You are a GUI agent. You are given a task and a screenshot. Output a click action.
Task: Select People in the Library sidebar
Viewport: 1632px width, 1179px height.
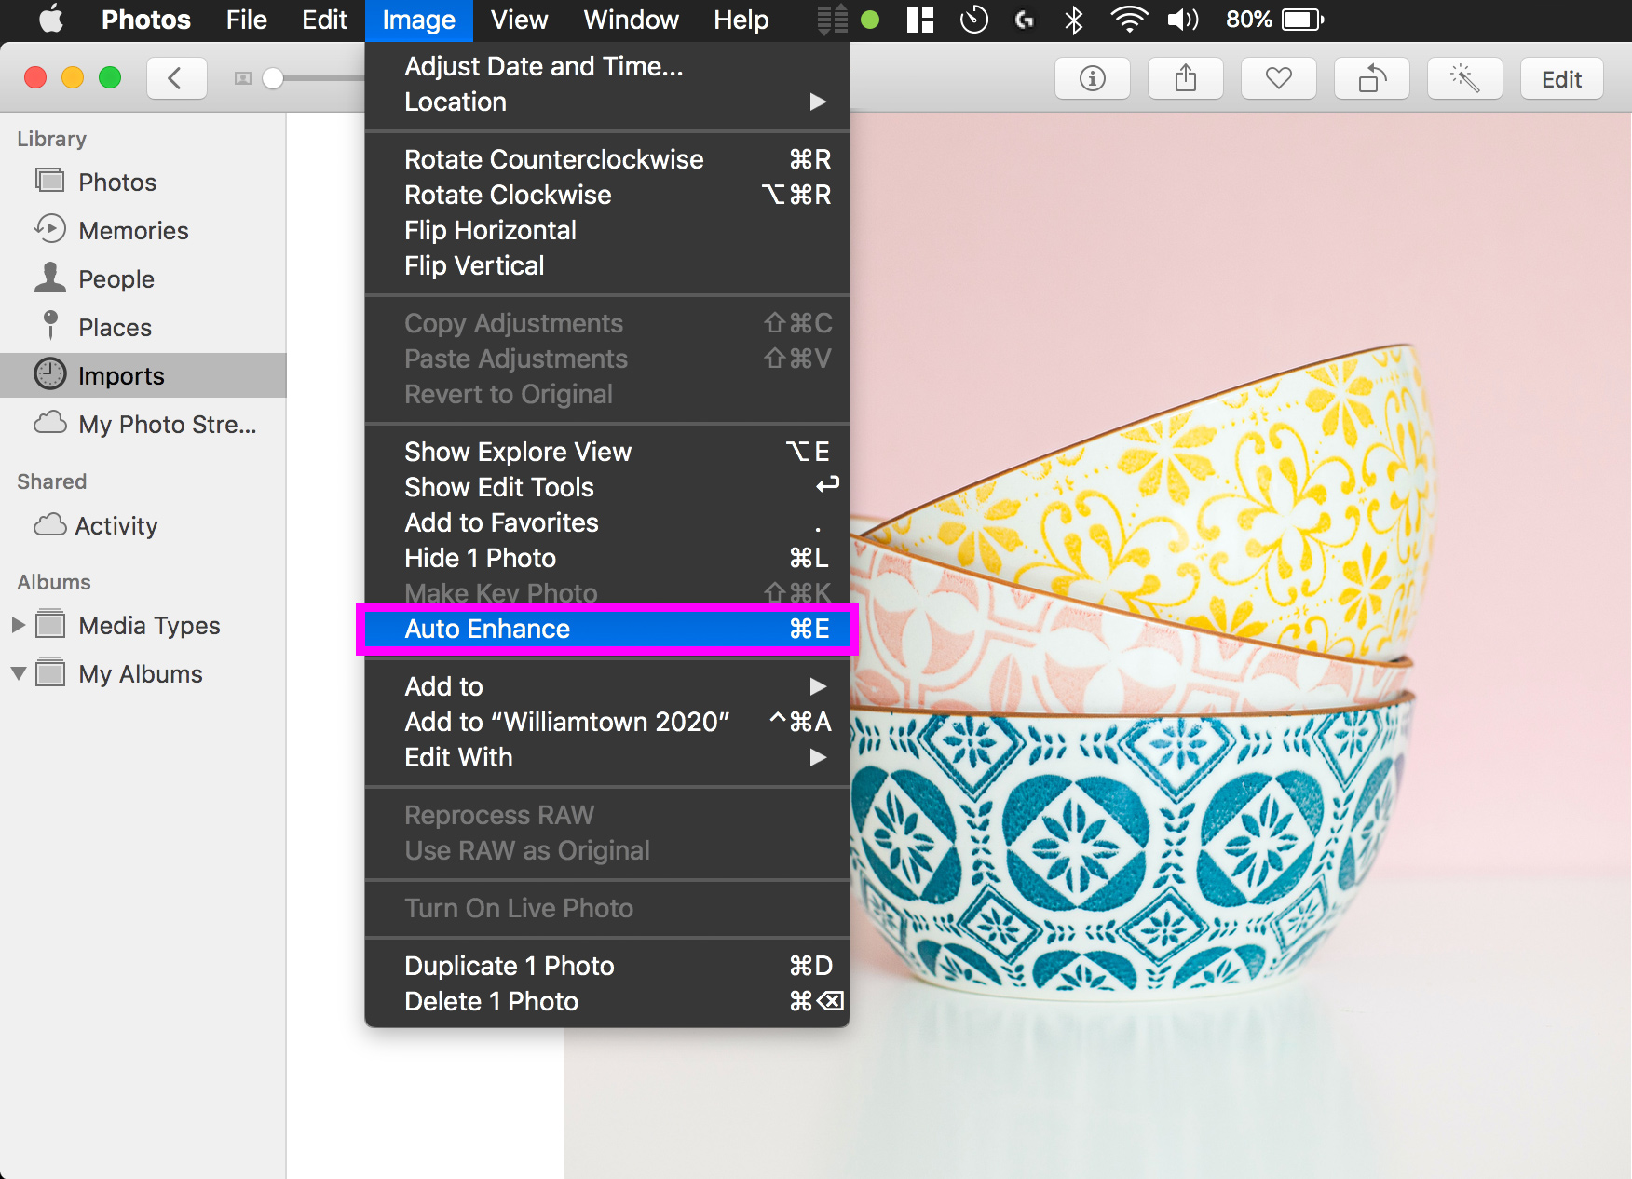tap(116, 278)
